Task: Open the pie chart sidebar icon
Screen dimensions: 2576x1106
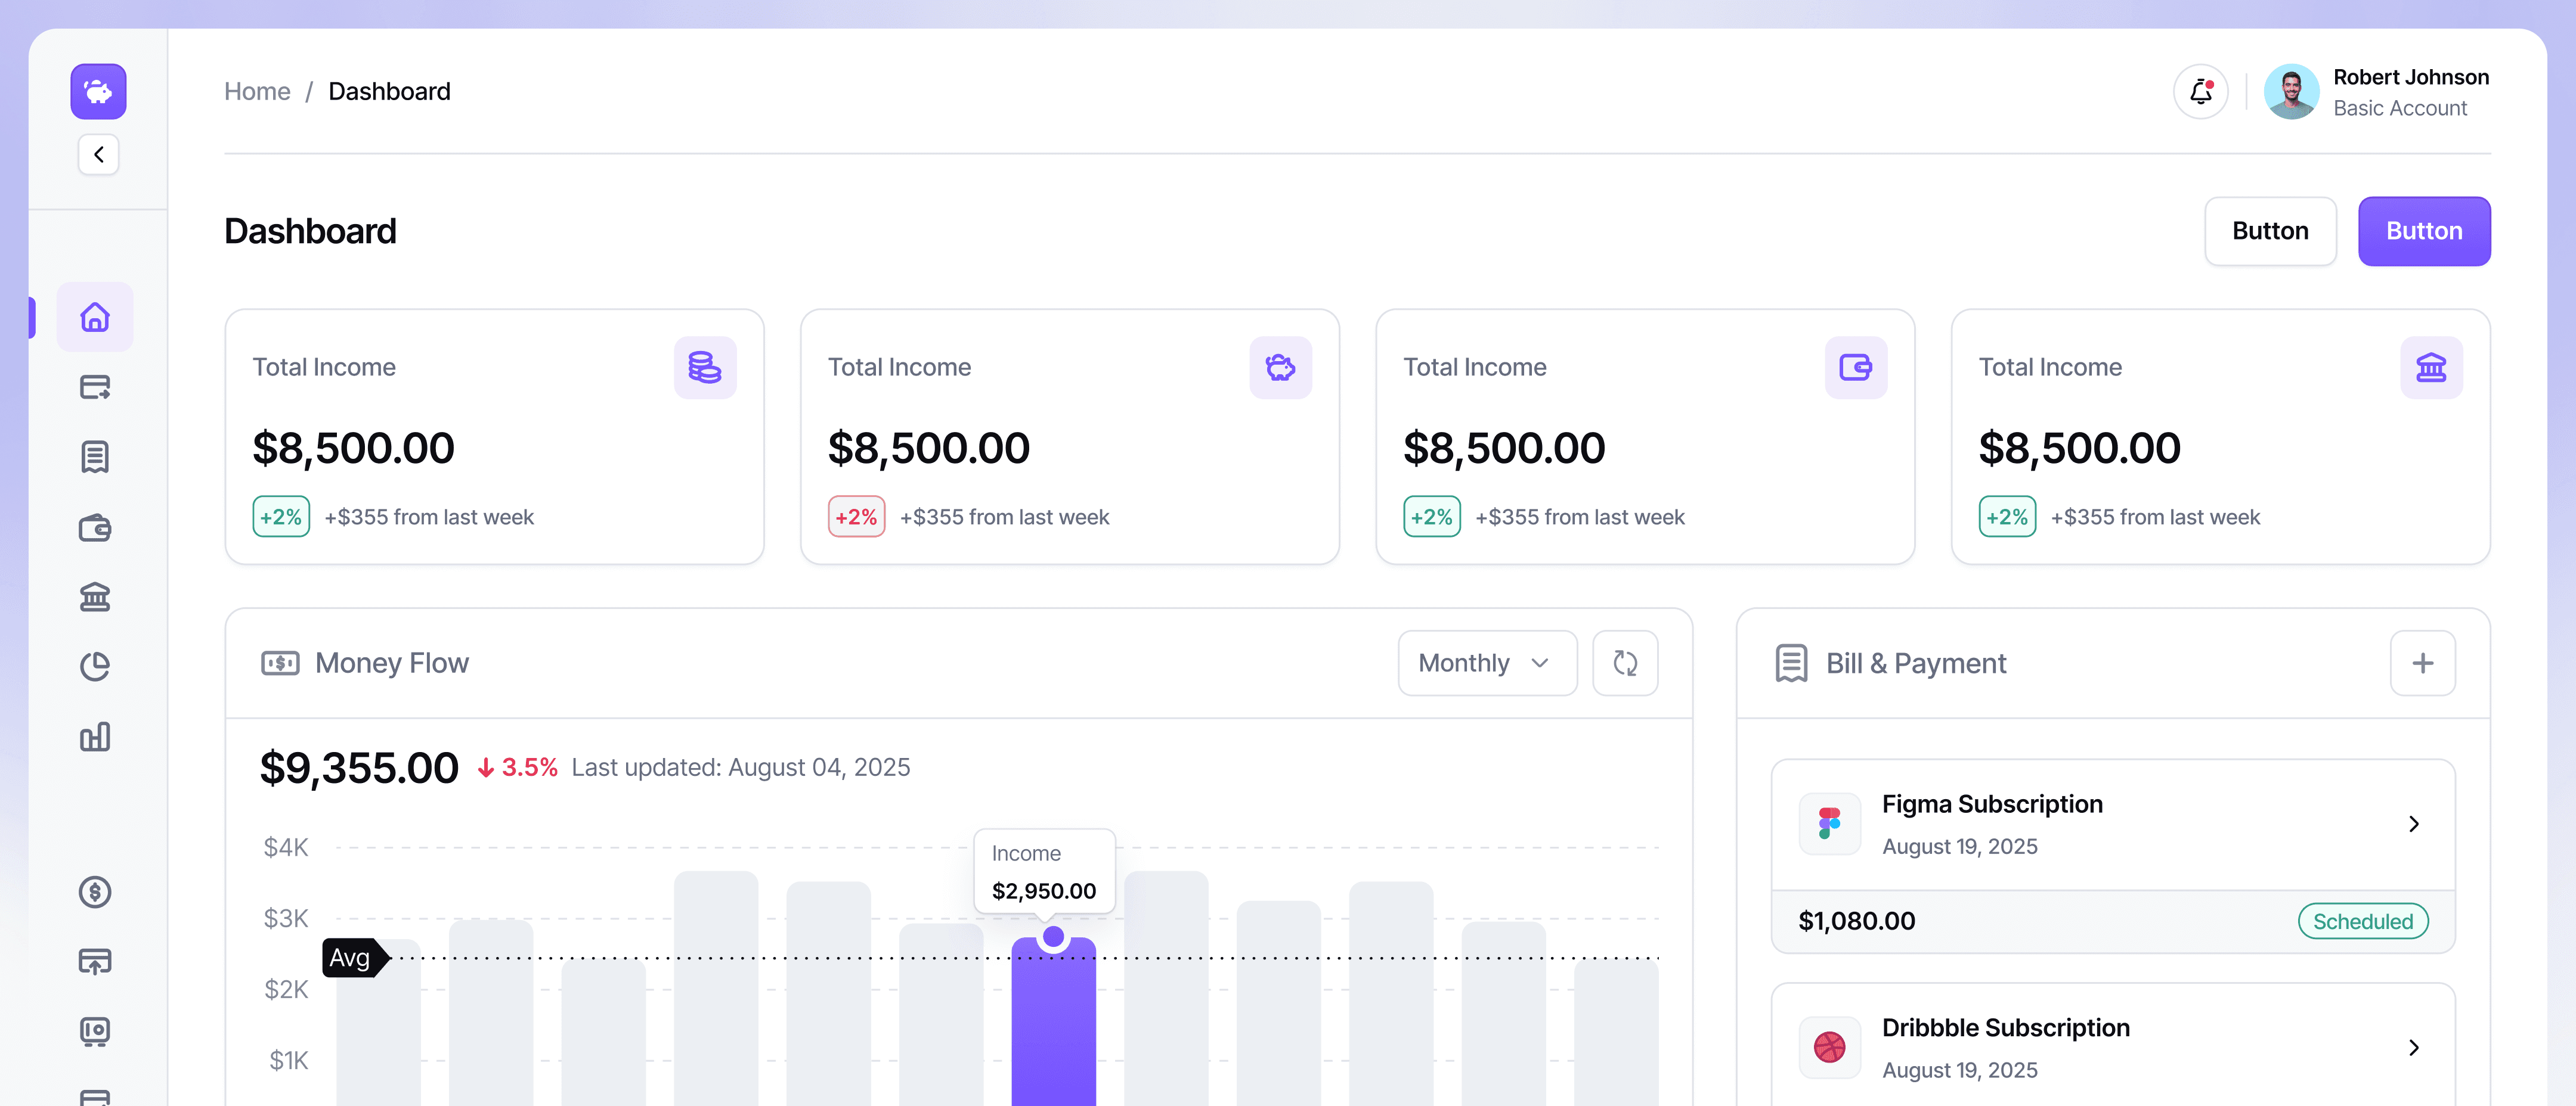Action: click(95, 666)
